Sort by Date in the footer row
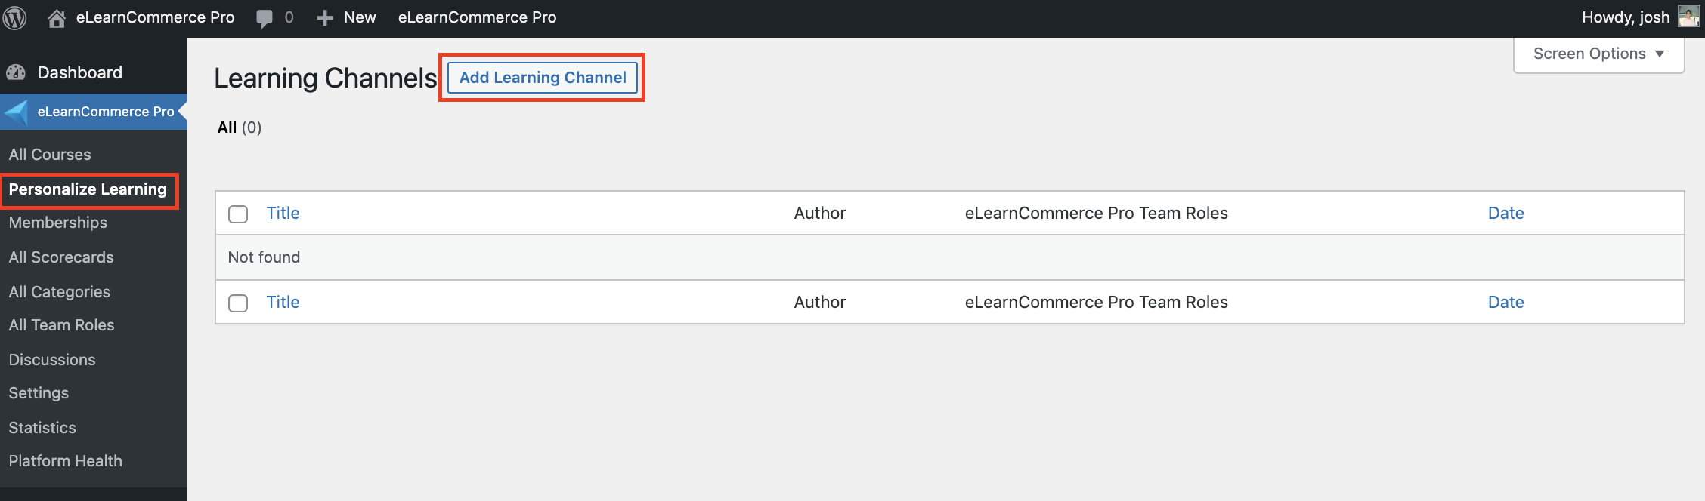 coord(1505,303)
